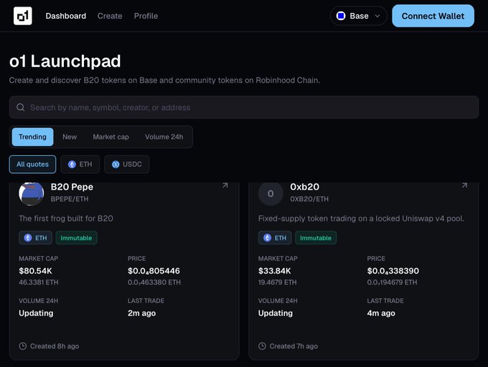
Task: Click 'The first frog built for B20' description
Action: click(x=66, y=218)
